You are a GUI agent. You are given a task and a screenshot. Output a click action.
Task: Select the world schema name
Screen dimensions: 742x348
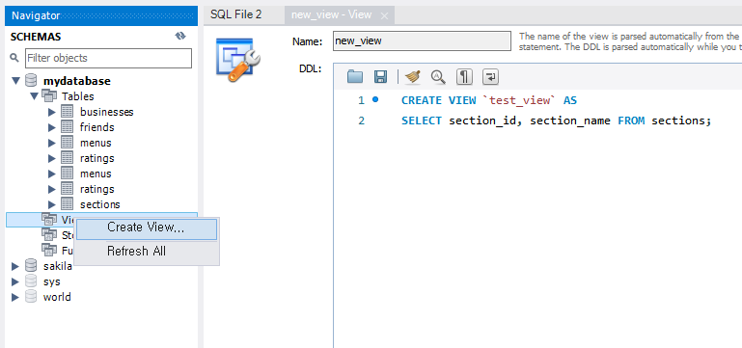[x=57, y=297]
